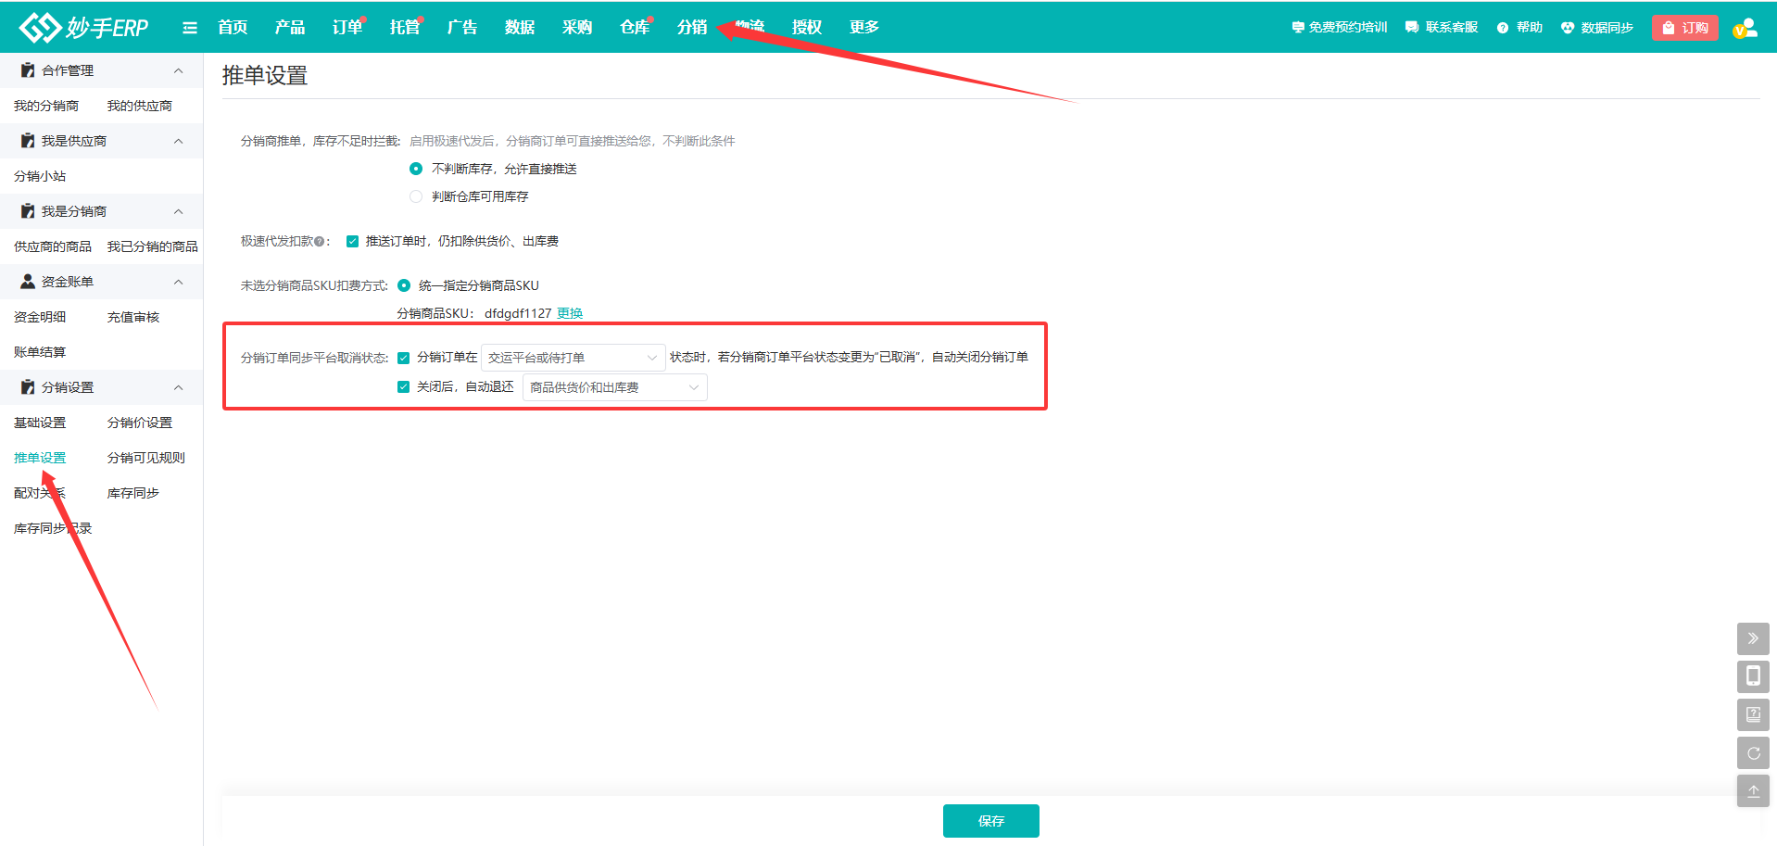Collapse the 我是供应商 section chevron
1777x846 pixels.
coord(179,141)
